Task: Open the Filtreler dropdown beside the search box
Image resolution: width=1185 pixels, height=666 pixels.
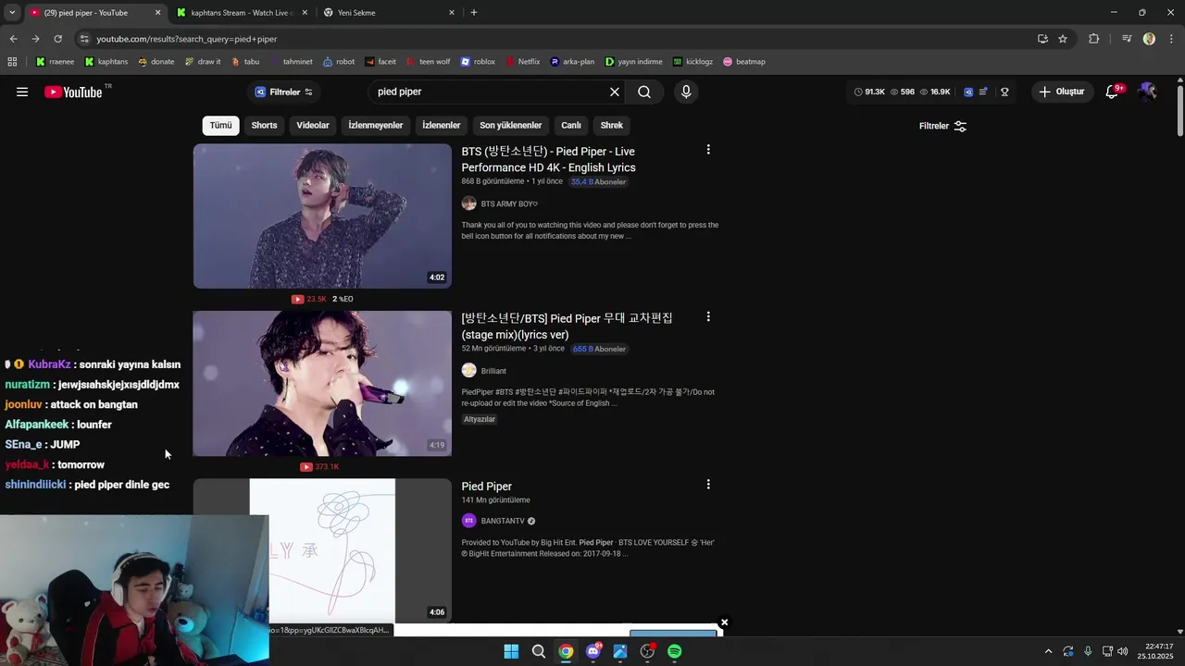Action: point(283,92)
